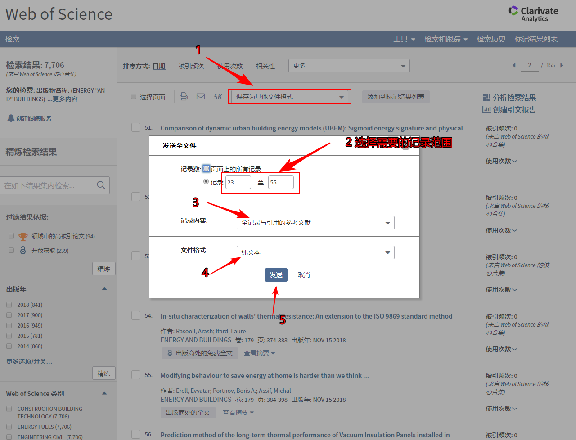Open the file format dropdown showing 纯文本
Viewport: 576px width, 440px height.
(x=315, y=252)
